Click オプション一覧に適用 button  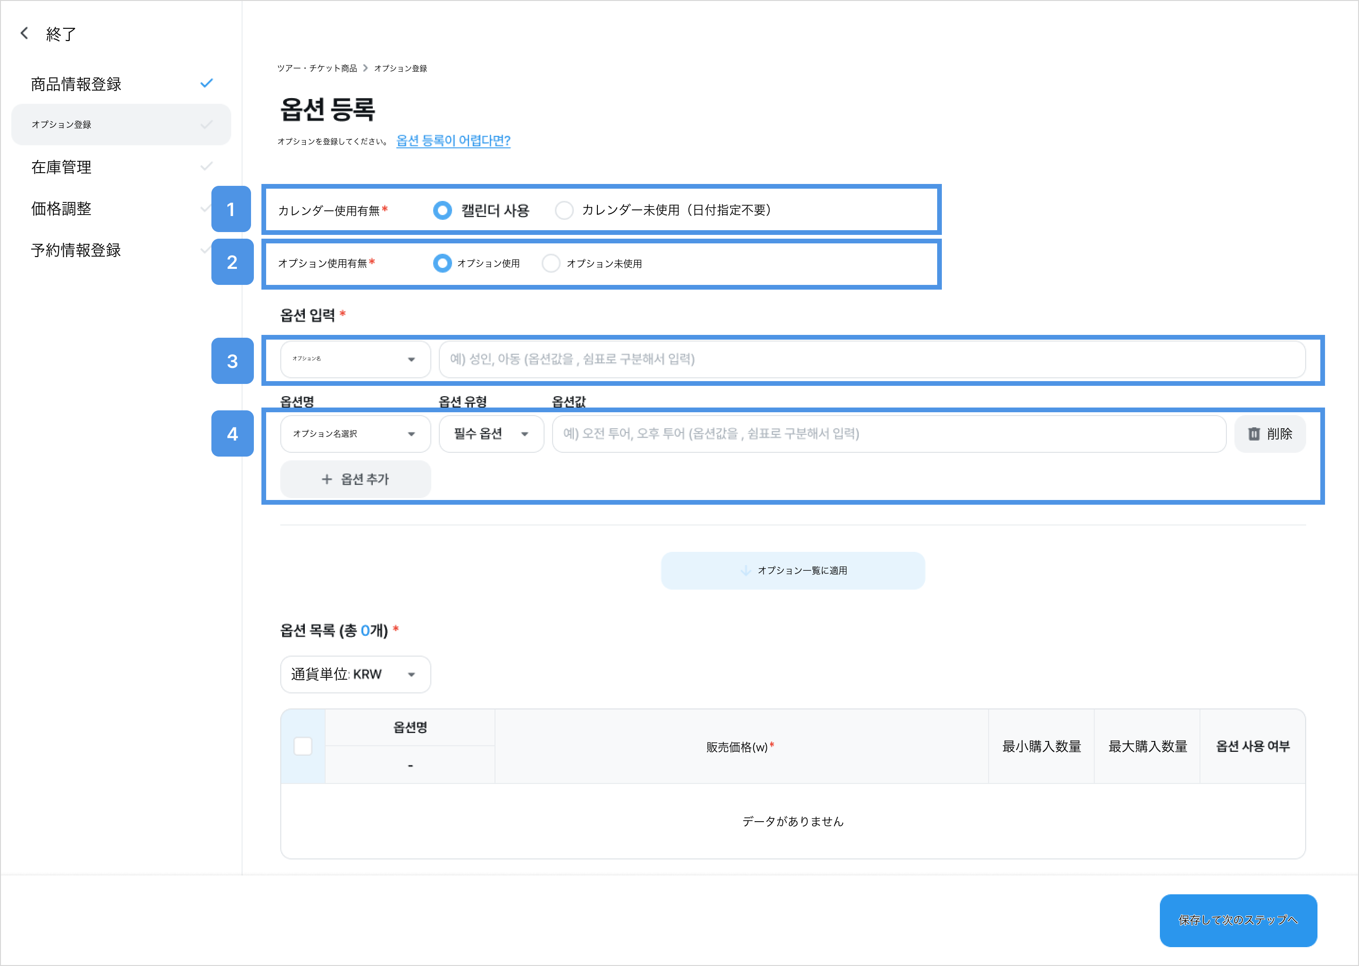[793, 570]
